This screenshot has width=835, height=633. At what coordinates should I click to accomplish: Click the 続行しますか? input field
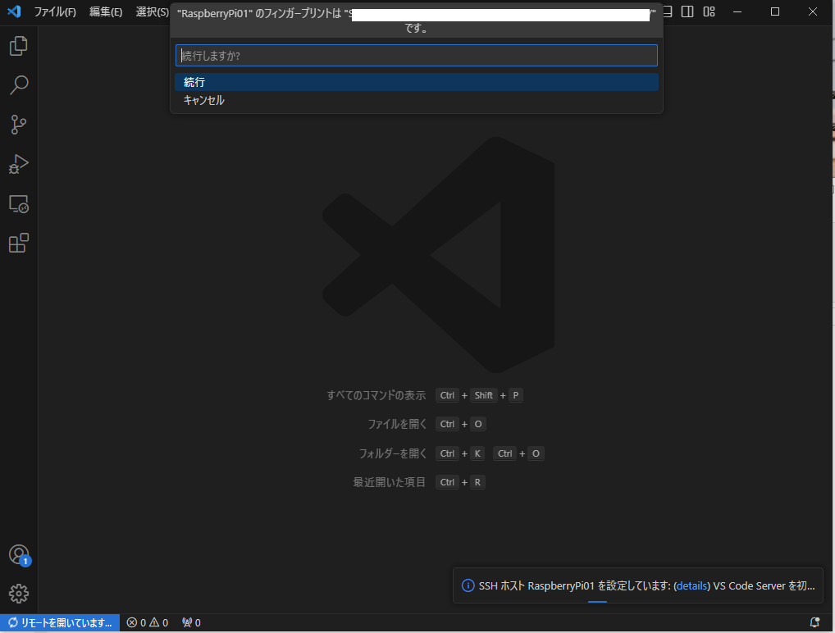(416, 55)
